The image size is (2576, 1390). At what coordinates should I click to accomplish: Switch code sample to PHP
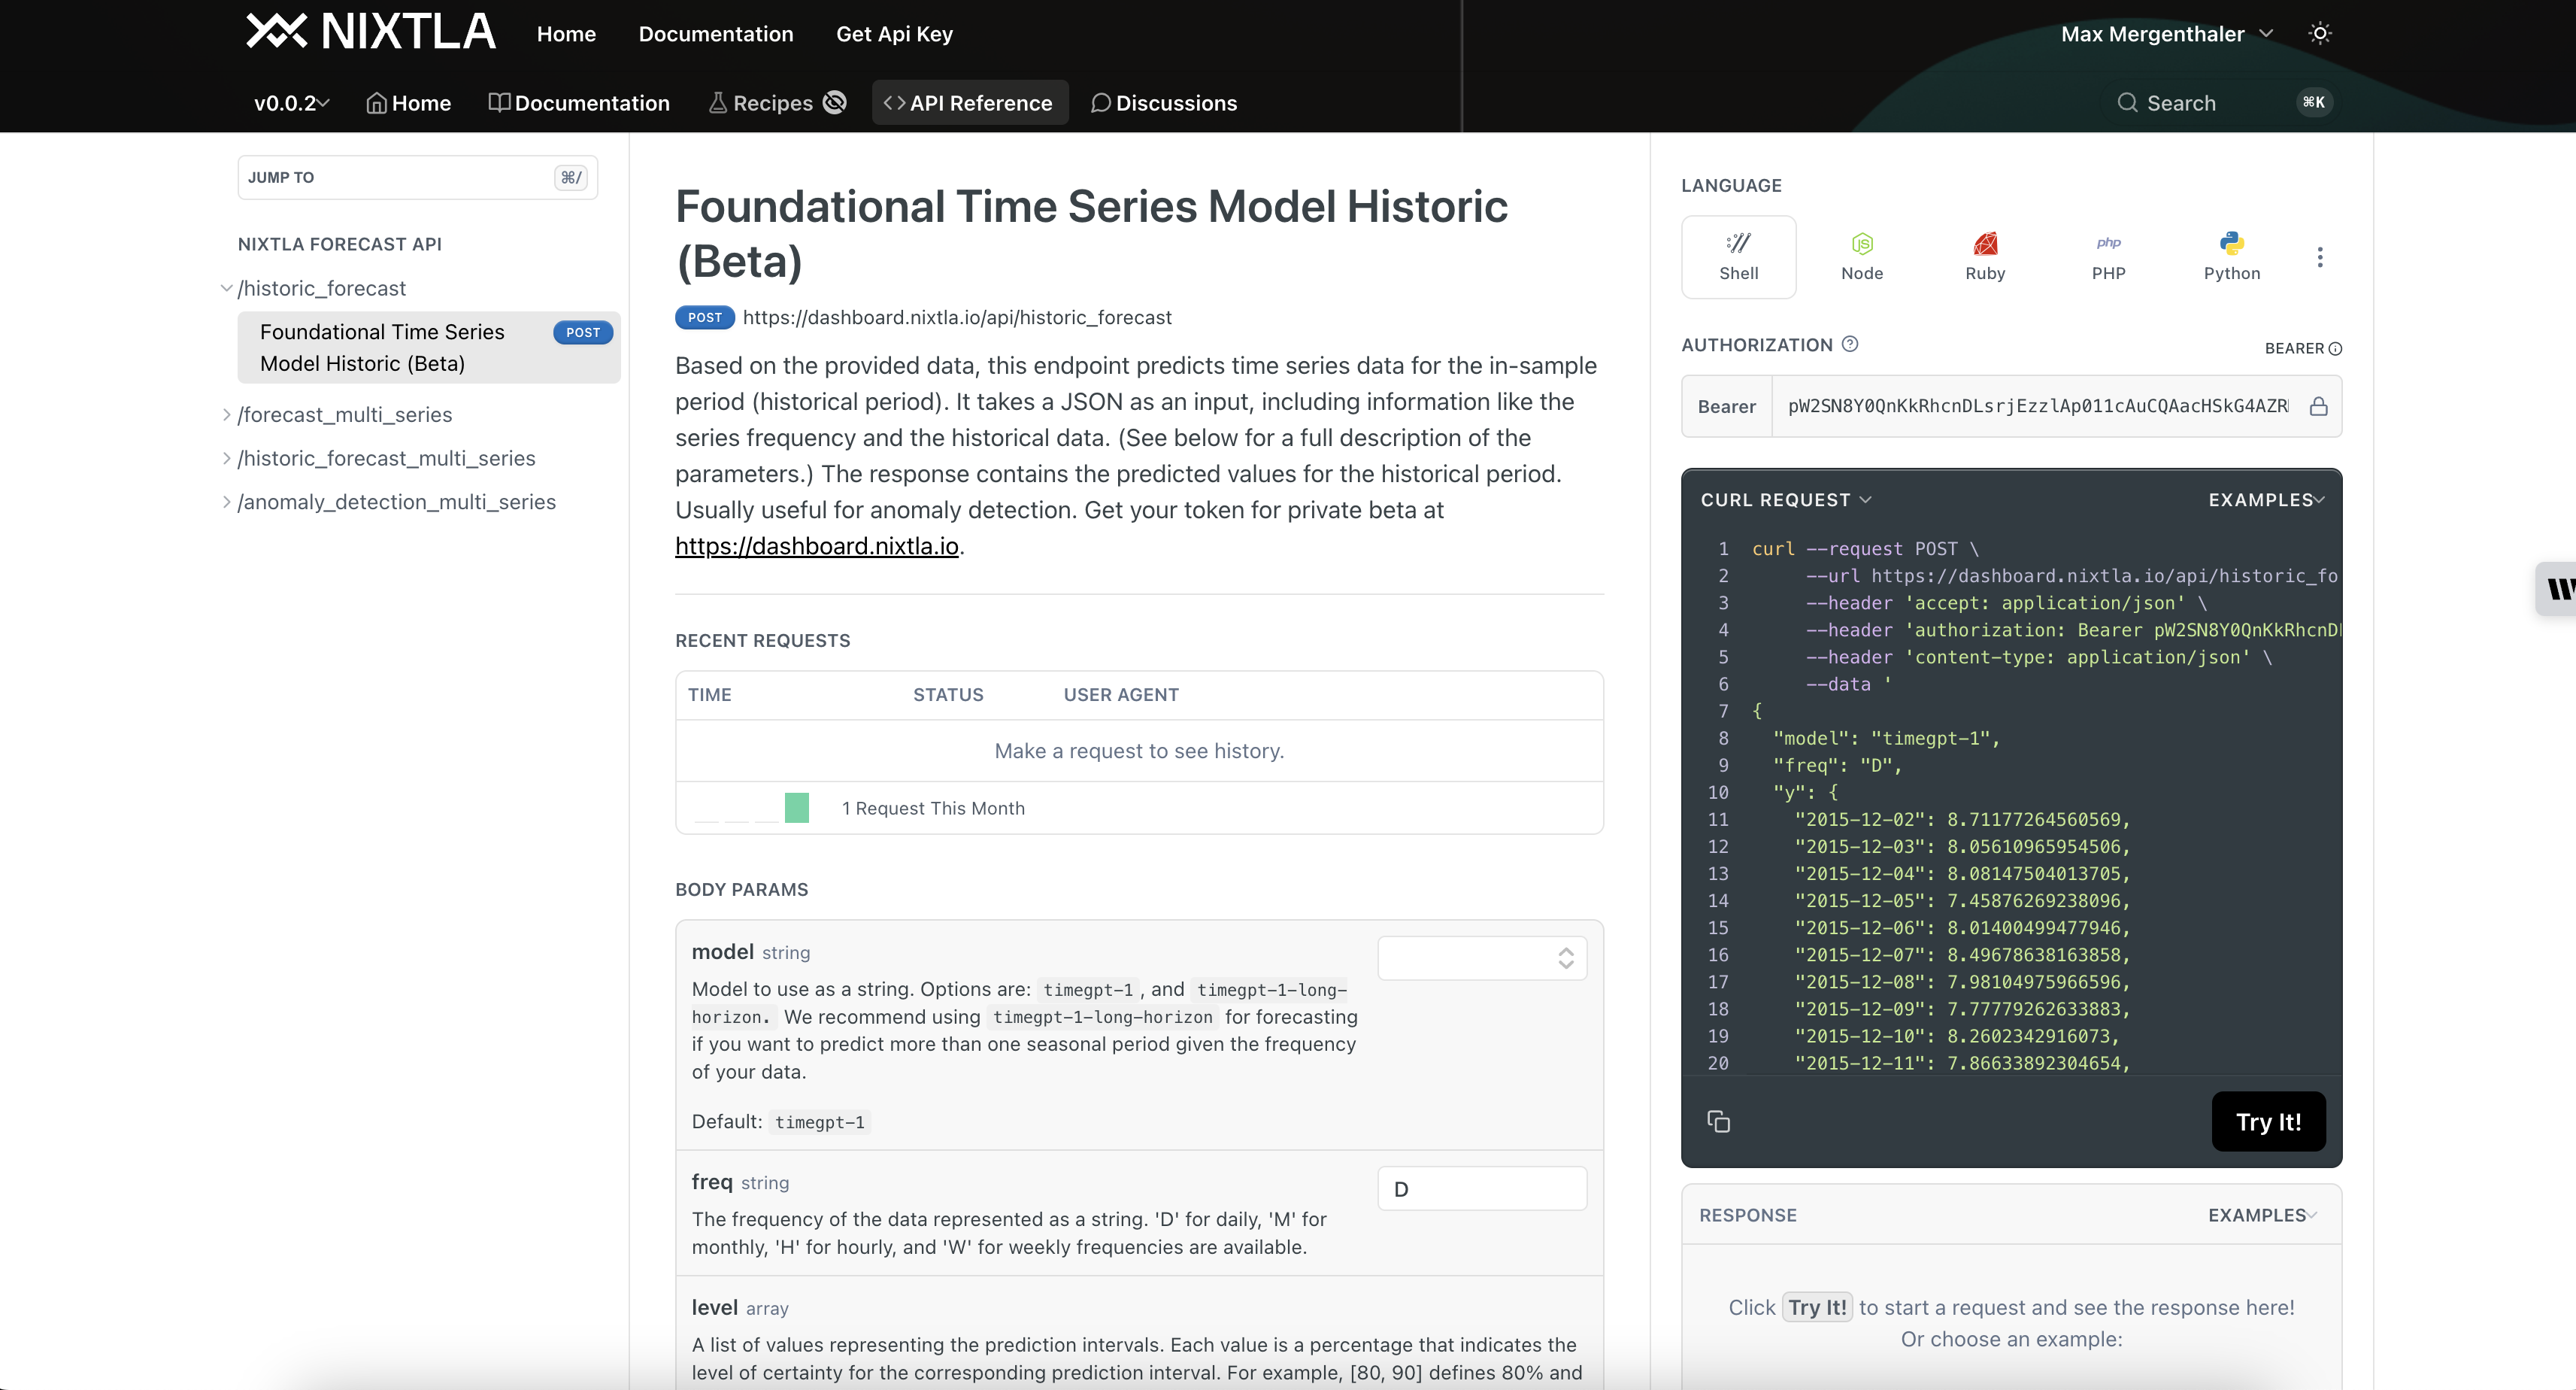click(x=2108, y=257)
